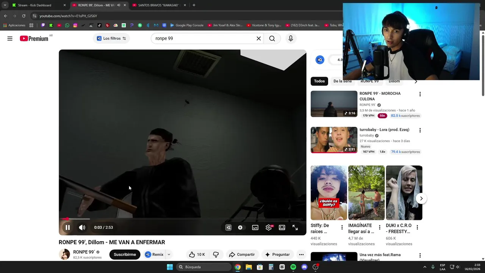485x273 pixels.
Task: Open TikTok bookmark icon
Action: point(99,25)
